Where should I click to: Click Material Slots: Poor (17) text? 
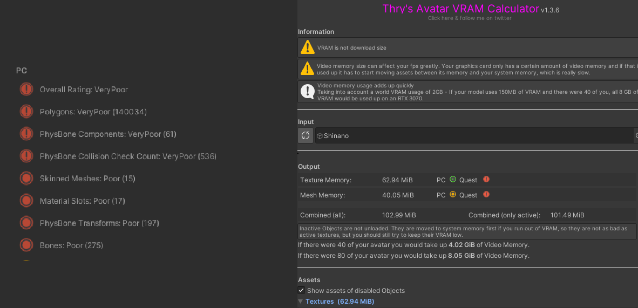click(x=82, y=201)
